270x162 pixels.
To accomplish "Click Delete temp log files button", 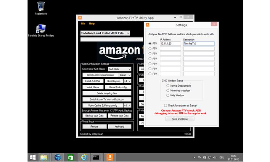I will pos(107,93).
